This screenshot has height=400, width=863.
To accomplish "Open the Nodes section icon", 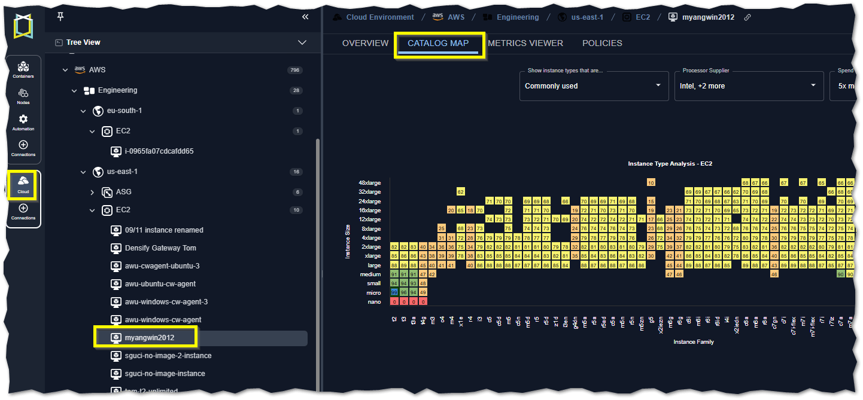I will tap(23, 96).
